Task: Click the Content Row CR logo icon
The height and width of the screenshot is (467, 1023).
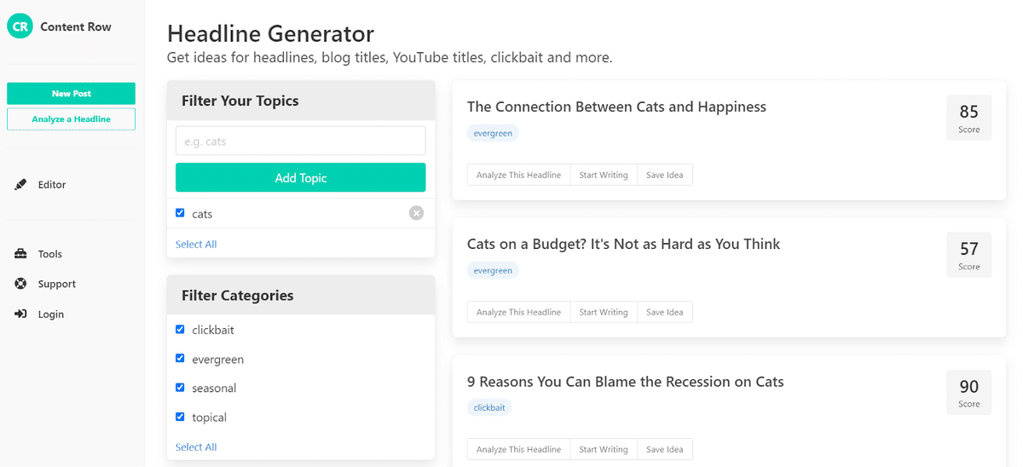Action: [20, 26]
